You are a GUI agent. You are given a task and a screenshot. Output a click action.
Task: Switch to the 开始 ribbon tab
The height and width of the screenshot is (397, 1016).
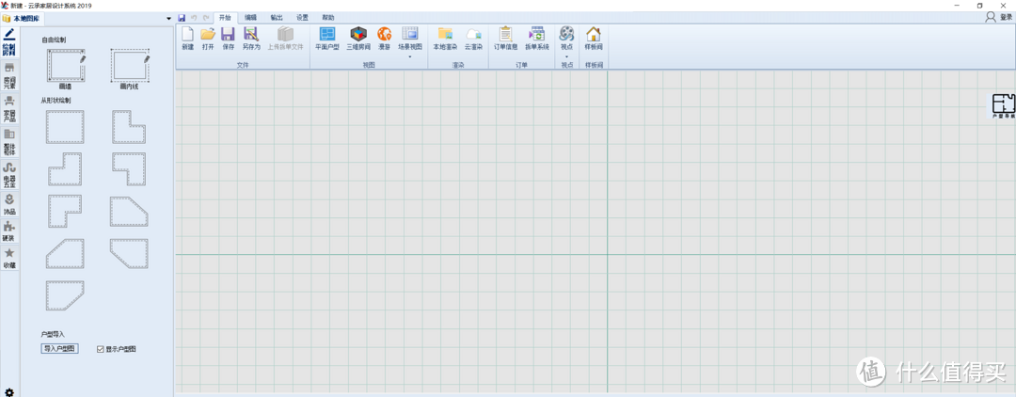click(x=225, y=18)
